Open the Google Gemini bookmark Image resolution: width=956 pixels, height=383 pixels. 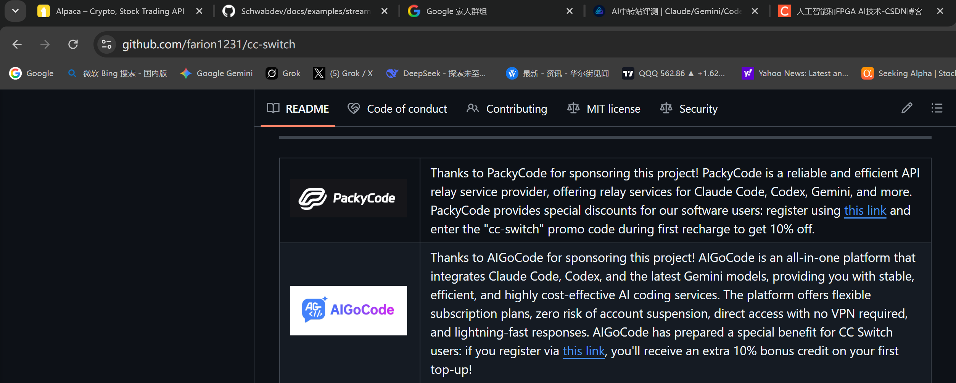[216, 73]
